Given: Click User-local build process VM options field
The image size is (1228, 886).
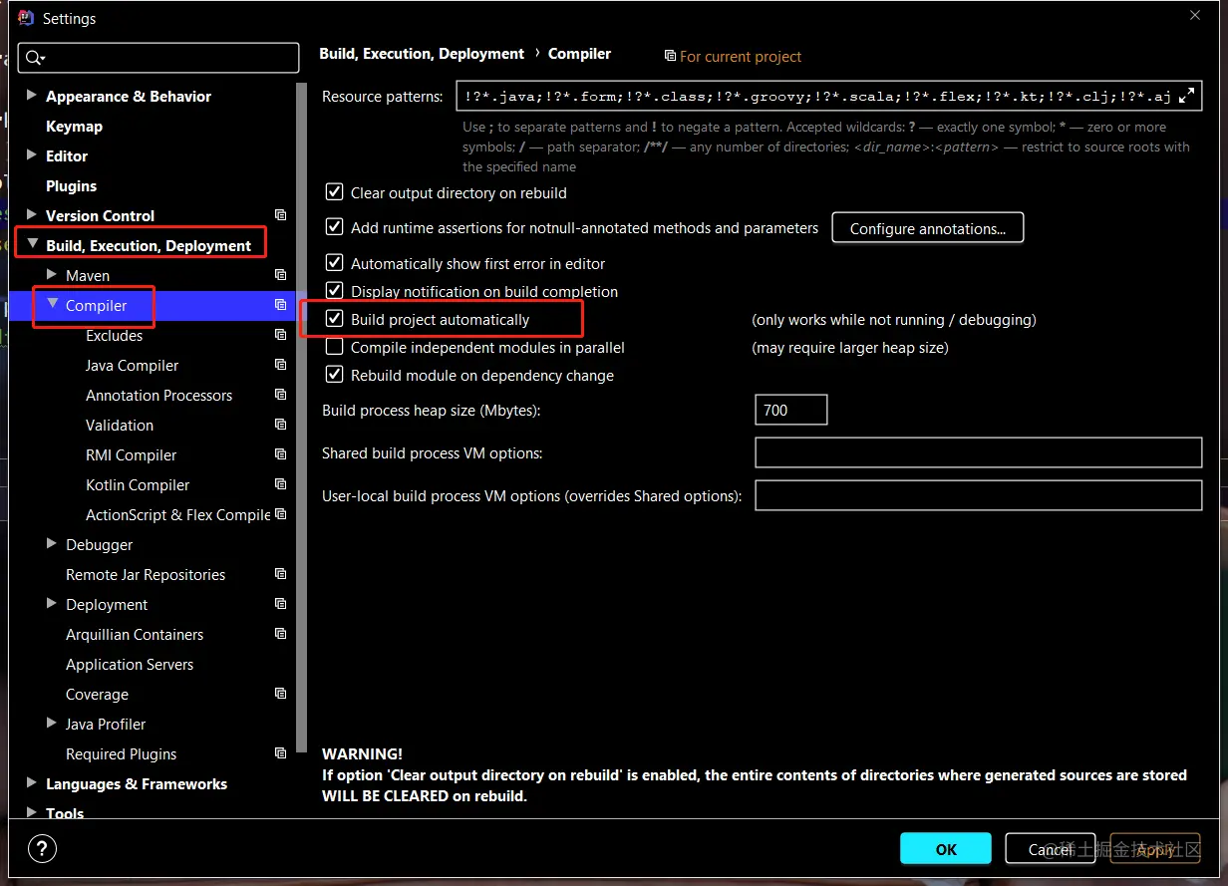Looking at the screenshot, I should (979, 495).
